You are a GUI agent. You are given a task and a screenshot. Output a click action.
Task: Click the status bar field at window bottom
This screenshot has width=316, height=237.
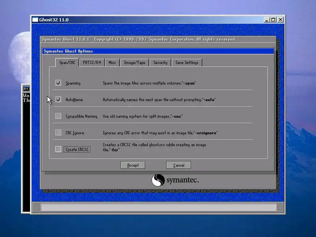point(159,207)
